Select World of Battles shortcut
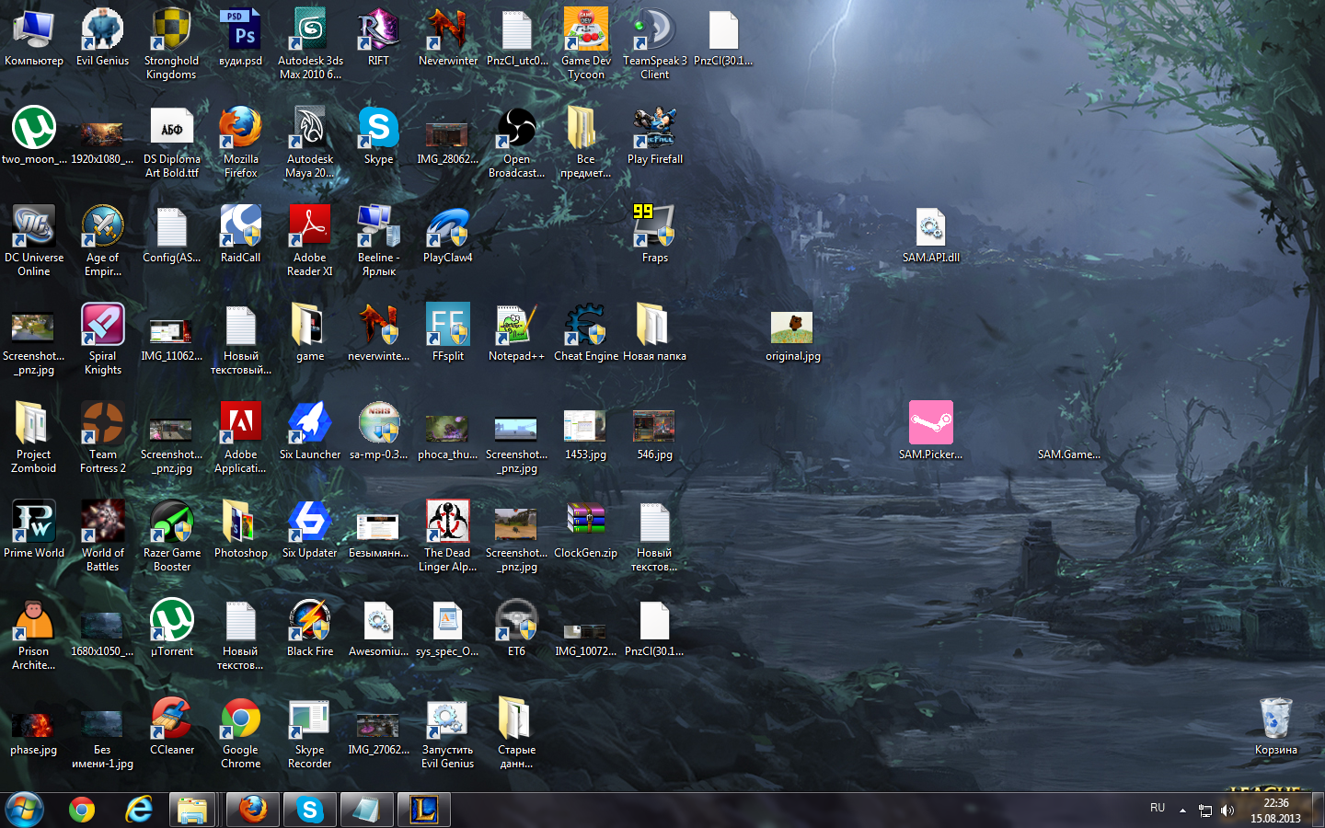1325x828 pixels. [102, 535]
